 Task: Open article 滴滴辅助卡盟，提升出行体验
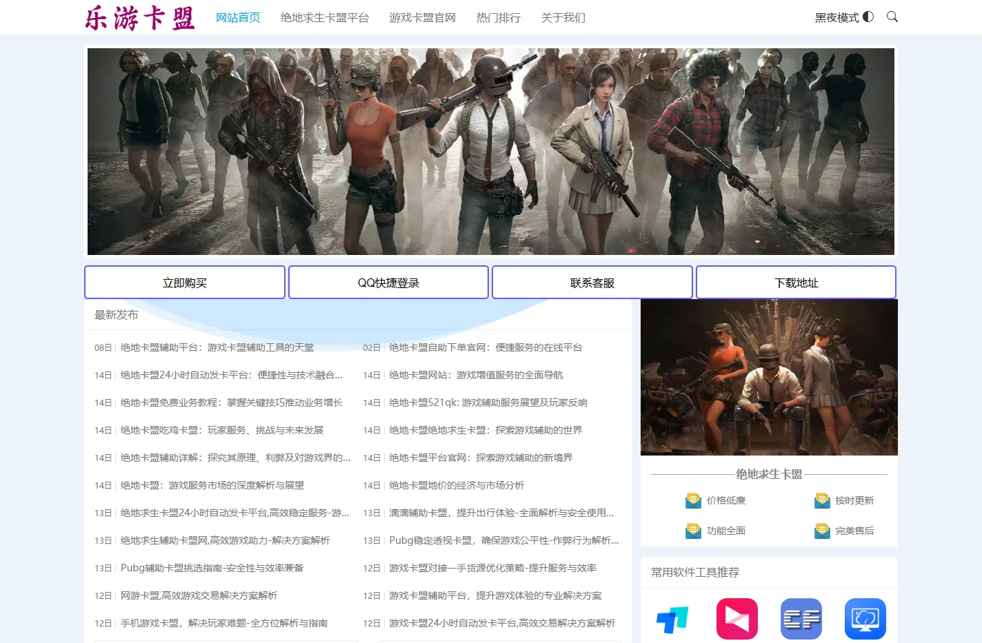coord(501,513)
